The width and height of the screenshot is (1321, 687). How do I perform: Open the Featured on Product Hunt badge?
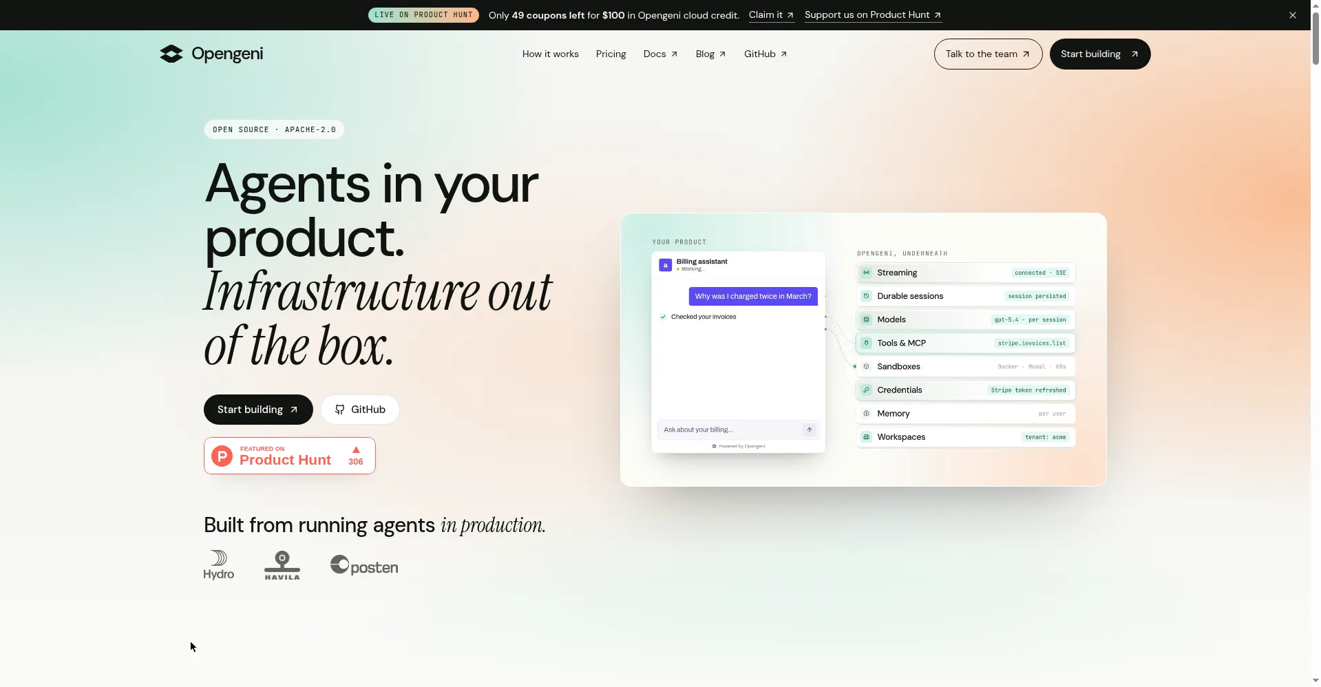click(290, 456)
